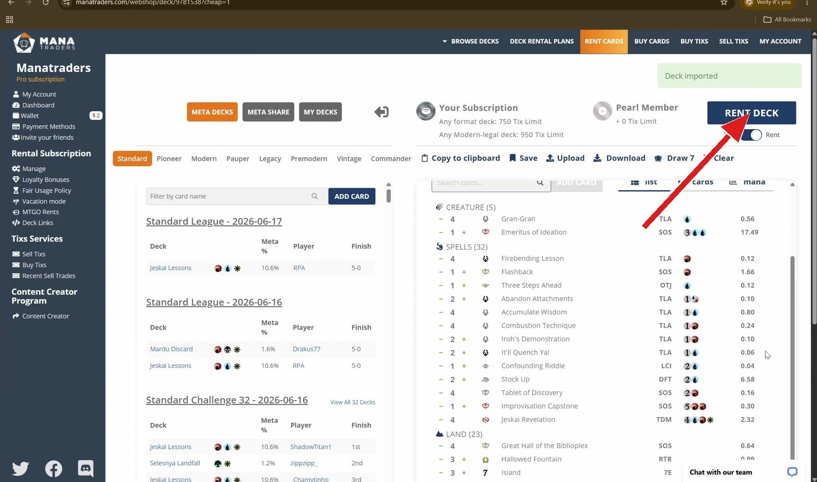Open the View All 32 Decks link
The height and width of the screenshot is (482, 817).
[x=353, y=402]
